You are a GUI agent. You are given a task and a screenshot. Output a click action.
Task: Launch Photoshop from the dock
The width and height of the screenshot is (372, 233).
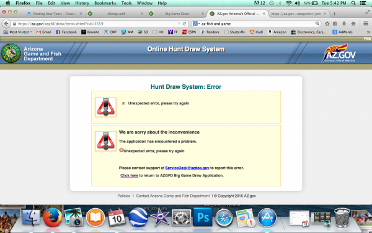(203, 217)
